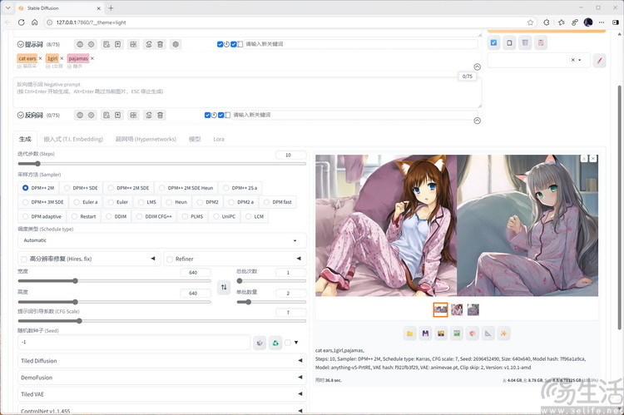
Task: Adjust the CFG Scale slider
Action: tap(162, 321)
